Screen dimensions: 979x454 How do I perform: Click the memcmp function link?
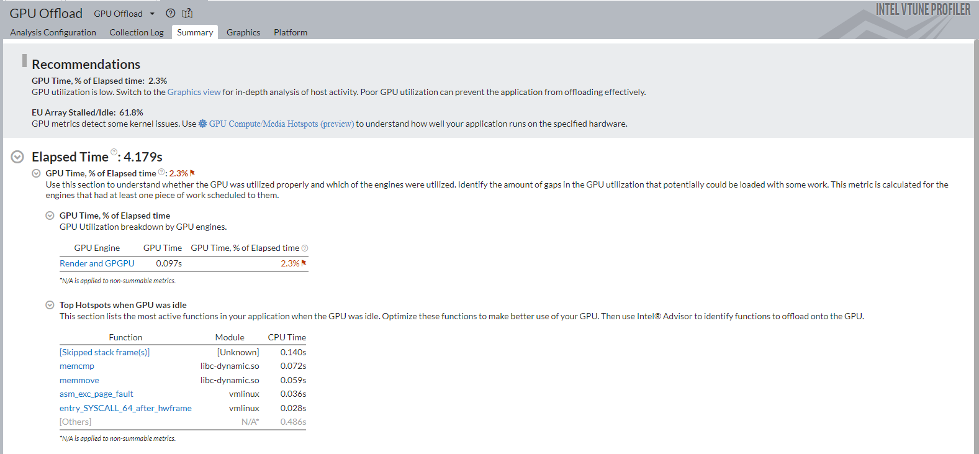click(77, 366)
